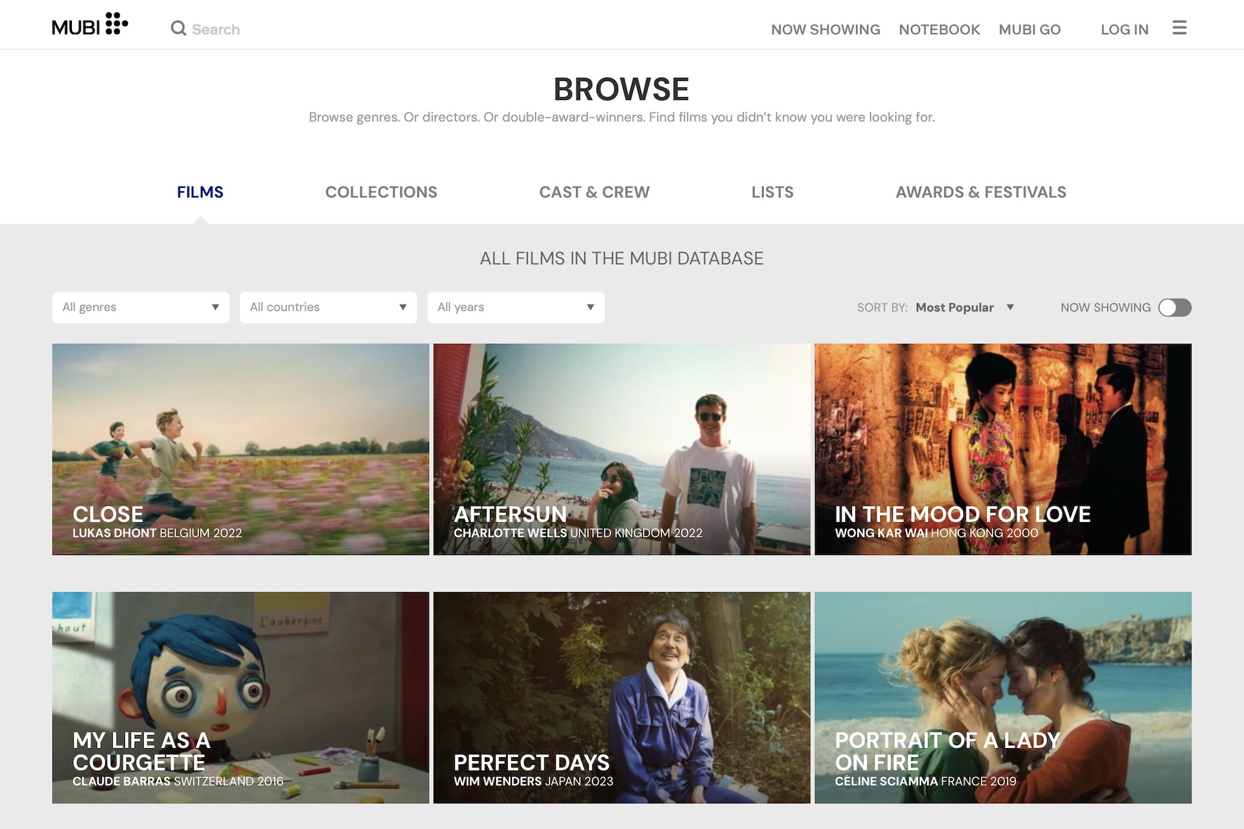Click the Most Popular sort dropdown arrow
Image resolution: width=1244 pixels, height=829 pixels.
[x=1011, y=307]
